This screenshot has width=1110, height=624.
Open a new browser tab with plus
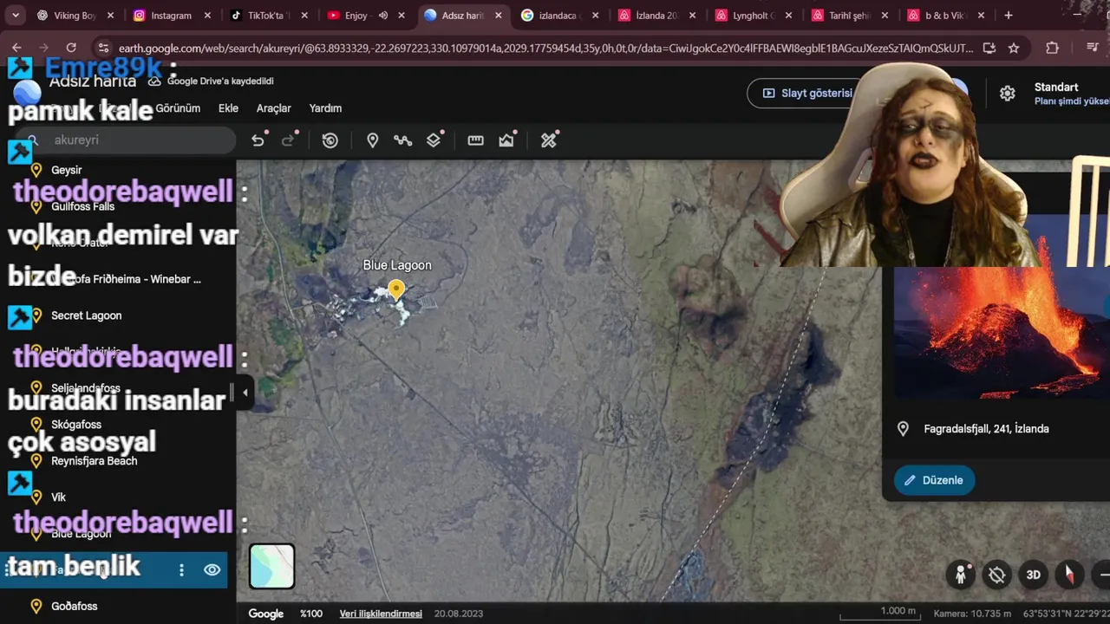coord(1008,16)
